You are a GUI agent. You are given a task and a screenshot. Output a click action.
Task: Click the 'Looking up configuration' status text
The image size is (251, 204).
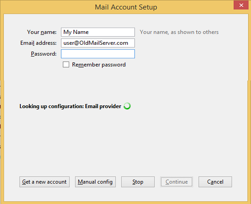pos(70,106)
